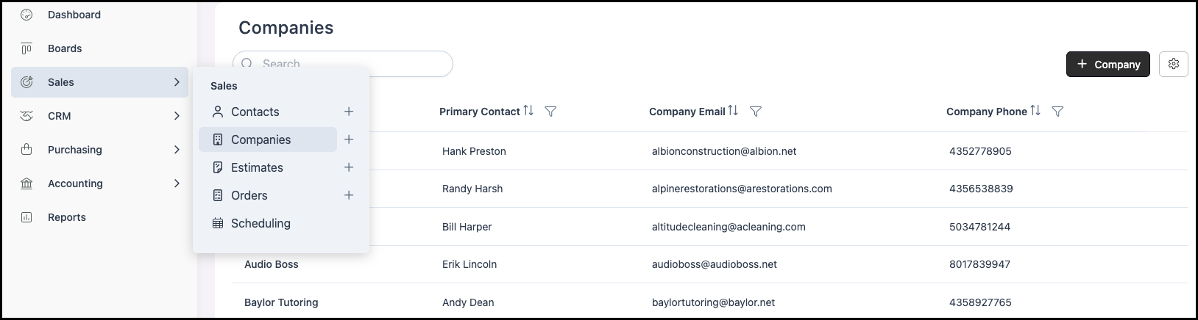
Task: Click the Reports chart icon
Action: [x=26, y=217]
